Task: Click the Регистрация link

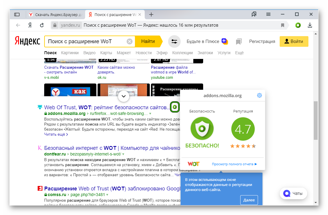Action: pos(262,41)
